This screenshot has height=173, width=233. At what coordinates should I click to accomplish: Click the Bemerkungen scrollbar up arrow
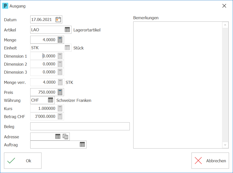click(225, 25)
